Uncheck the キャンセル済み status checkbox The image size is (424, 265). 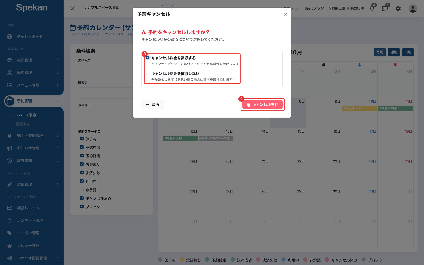point(82,198)
